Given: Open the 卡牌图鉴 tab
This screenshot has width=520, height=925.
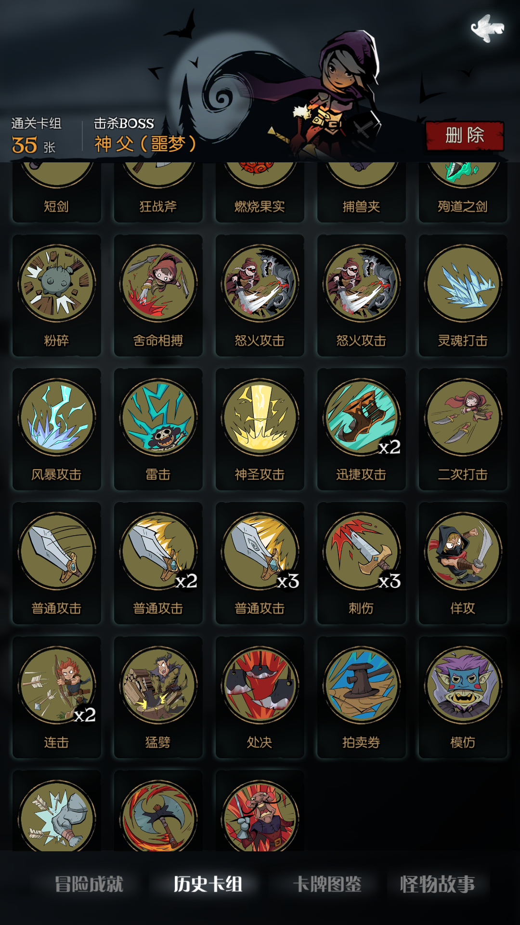Looking at the screenshot, I should point(327,884).
